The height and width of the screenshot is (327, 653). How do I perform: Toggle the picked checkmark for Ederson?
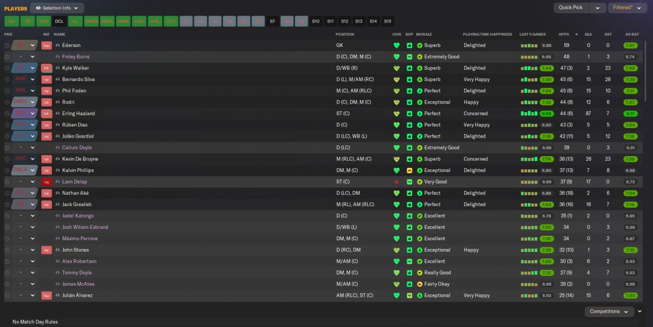click(x=7, y=45)
